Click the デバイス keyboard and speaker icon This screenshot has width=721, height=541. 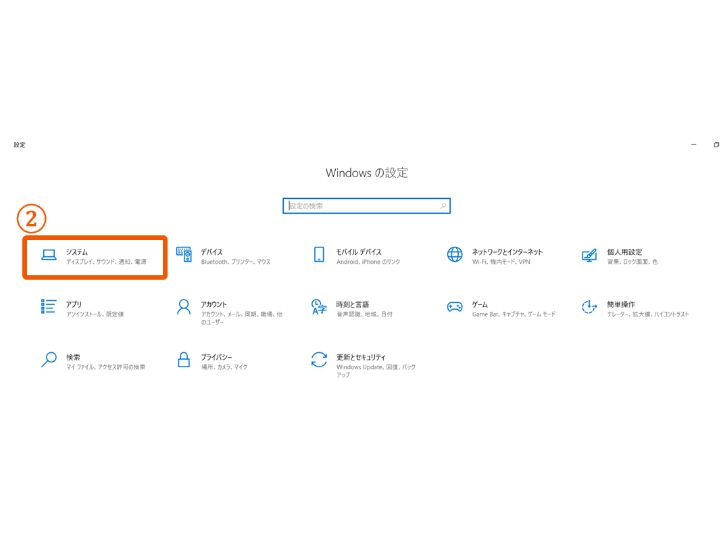[x=184, y=254]
